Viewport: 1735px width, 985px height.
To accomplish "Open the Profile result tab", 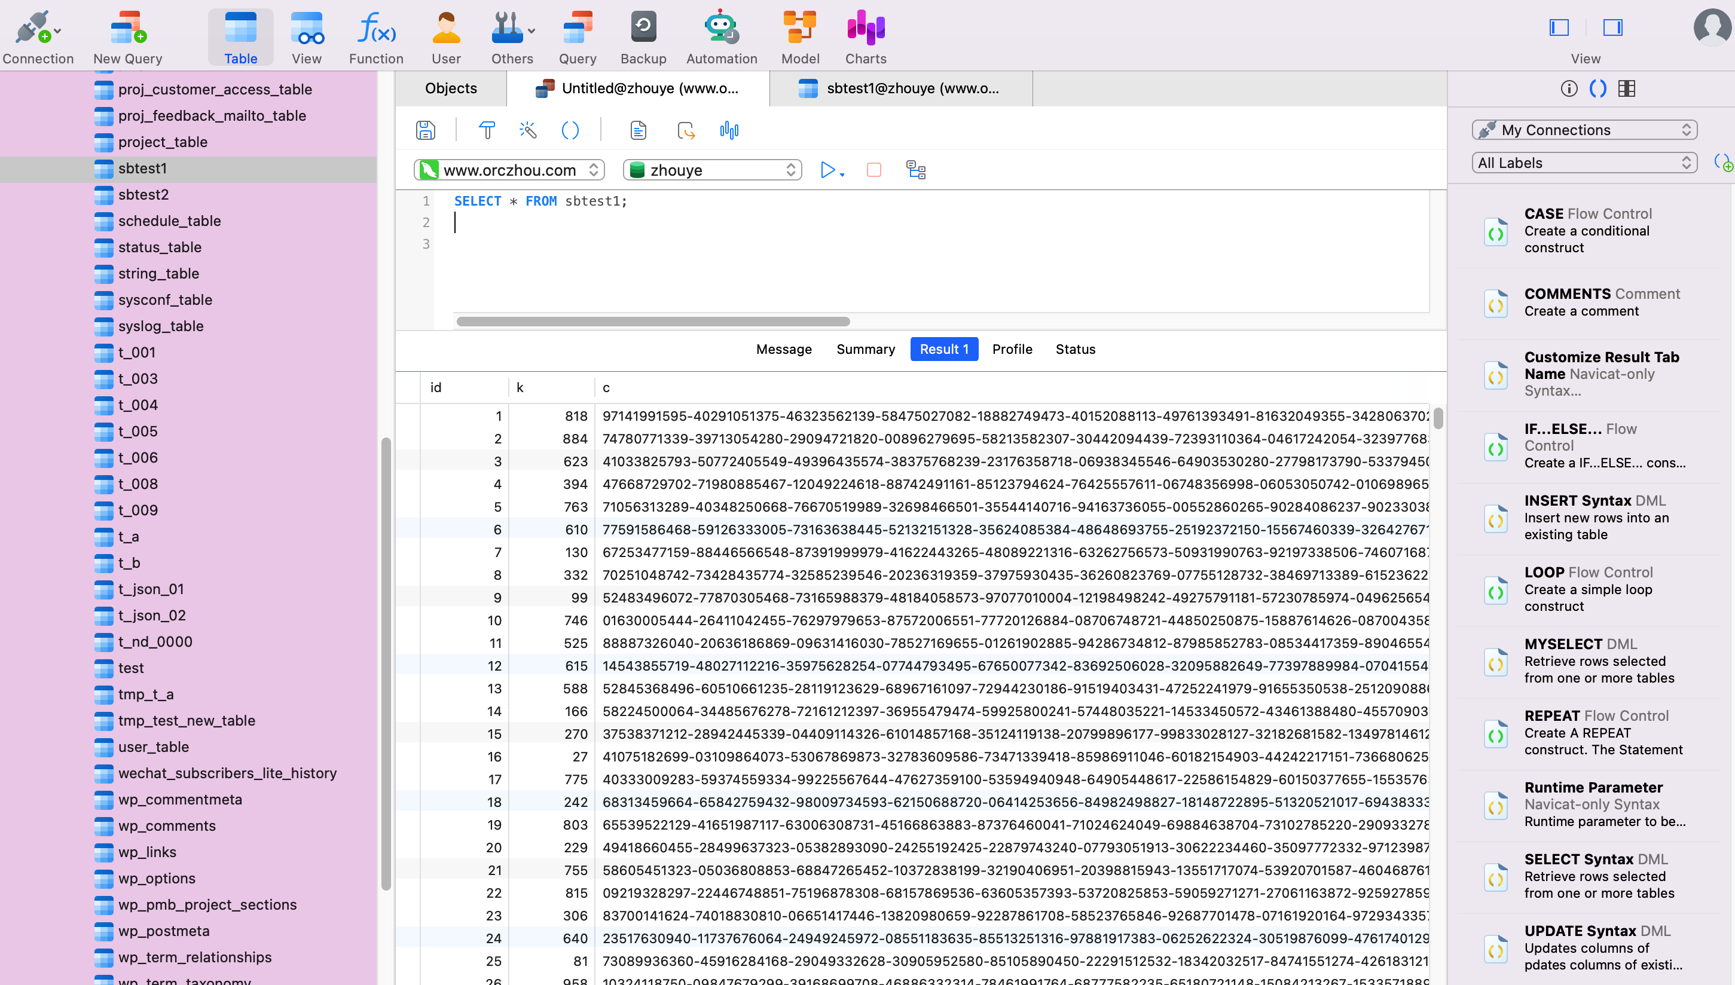I will (x=1012, y=349).
